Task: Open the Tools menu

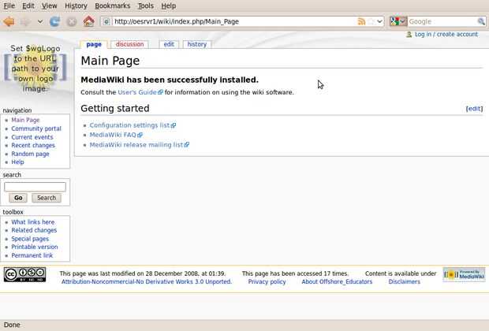Action: tap(146, 6)
